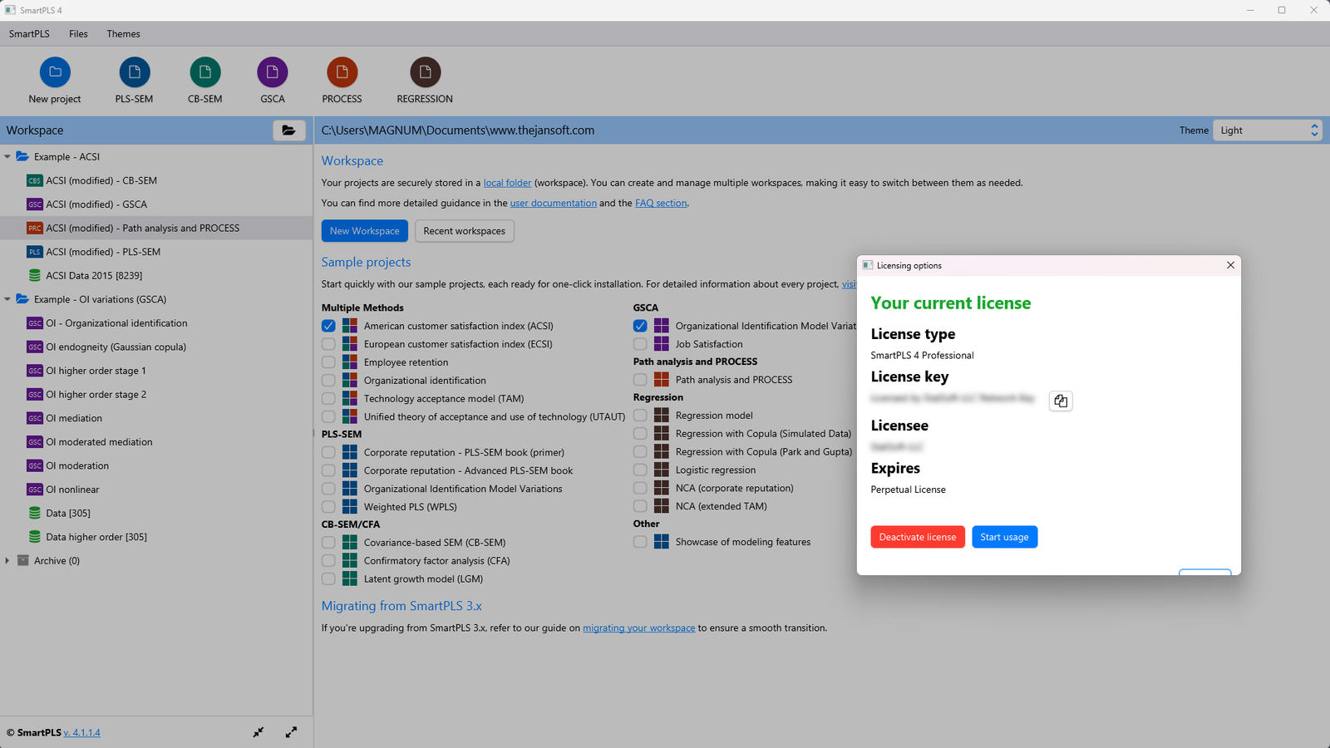Image resolution: width=1330 pixels, height=748 pixels.
Task: Check Latent growth model (LGM)
Action: [328, 579]
